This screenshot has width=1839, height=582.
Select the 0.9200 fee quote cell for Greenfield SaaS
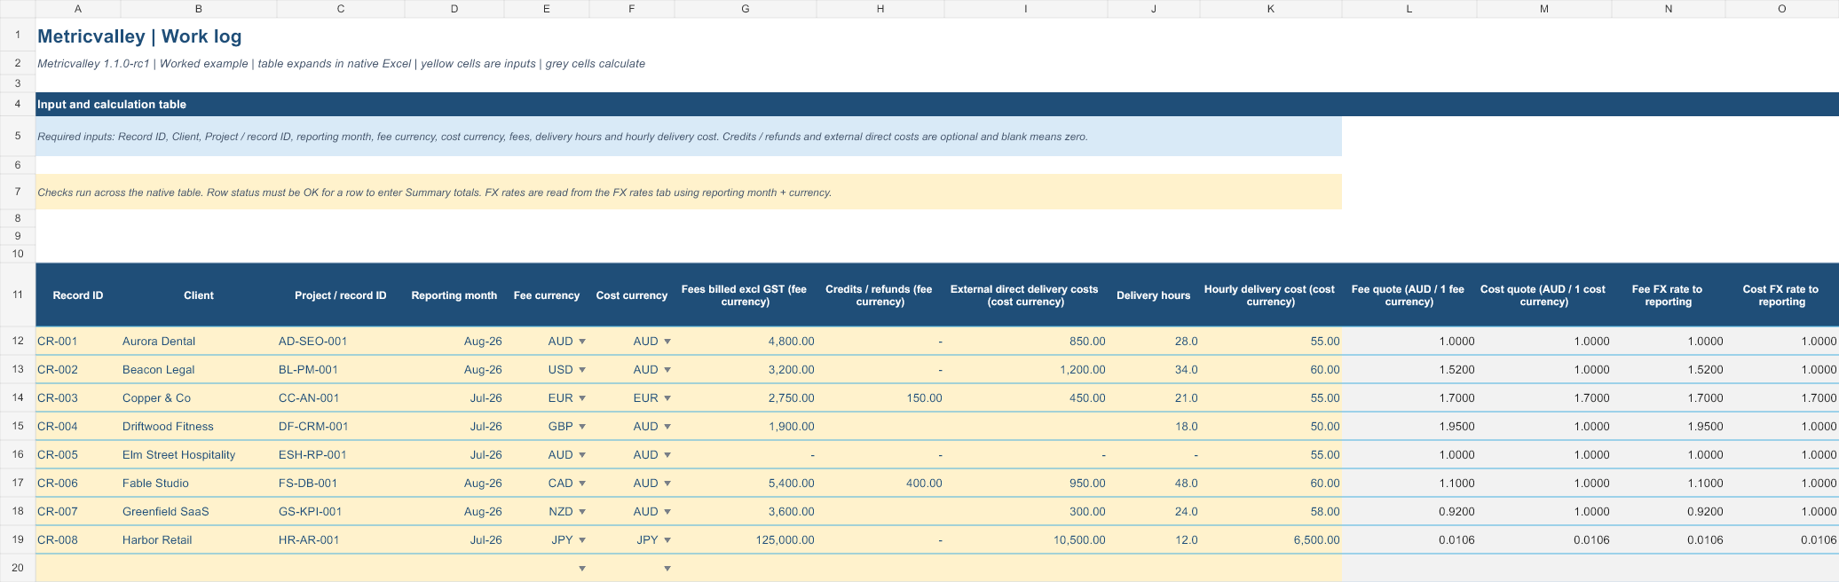[x=1409, y=512]
